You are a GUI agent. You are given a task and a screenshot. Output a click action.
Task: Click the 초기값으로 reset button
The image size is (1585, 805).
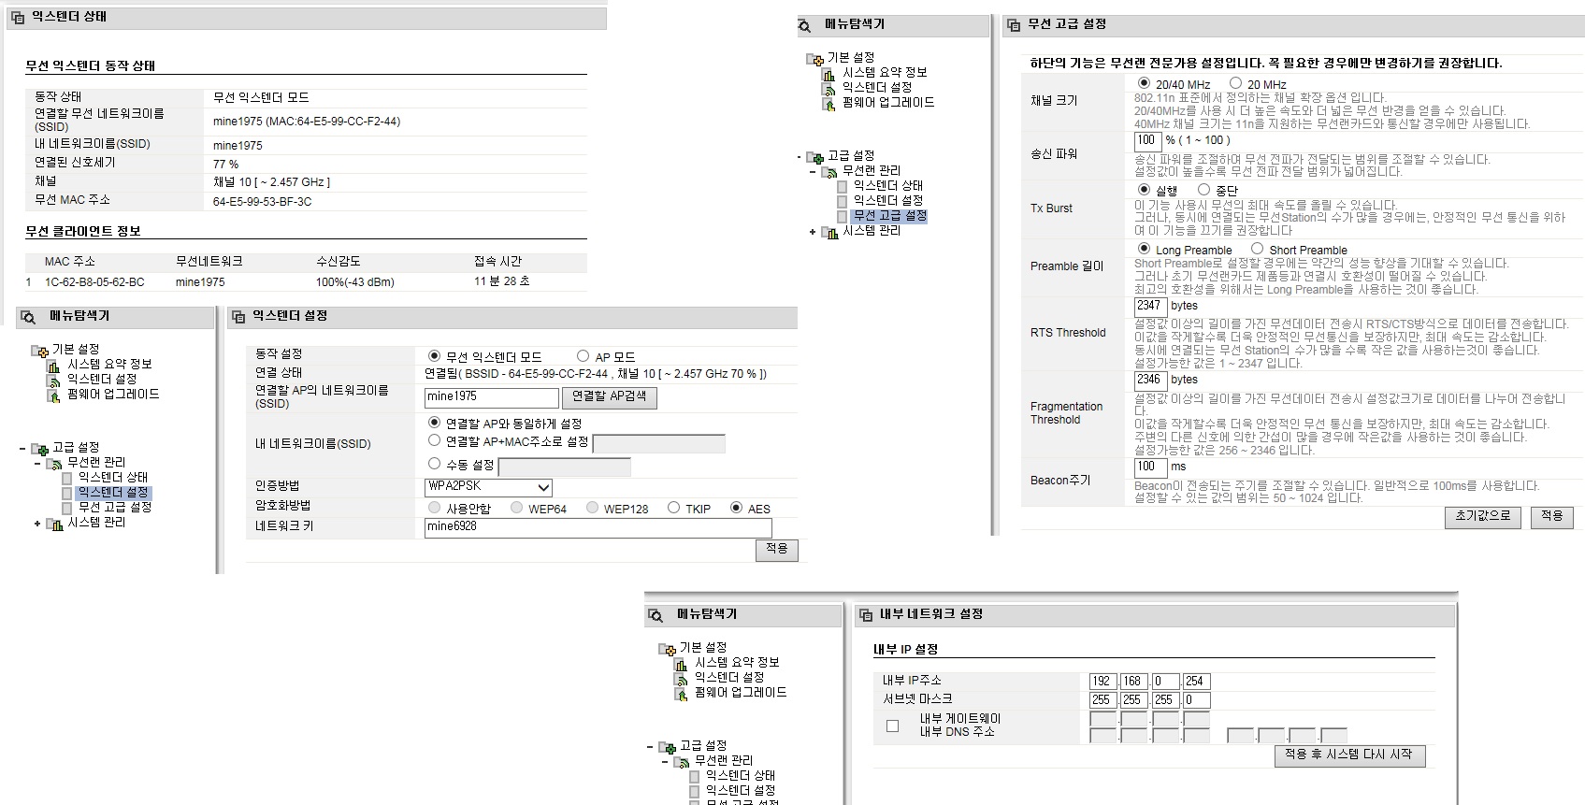[x=1483, y=516]
